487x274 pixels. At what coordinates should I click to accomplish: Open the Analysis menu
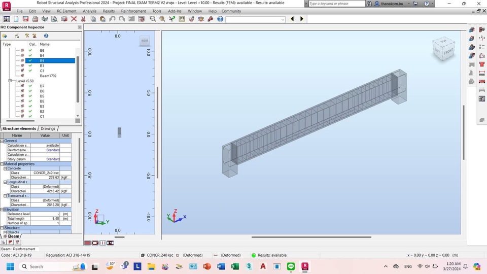click(x=89, y=11)
